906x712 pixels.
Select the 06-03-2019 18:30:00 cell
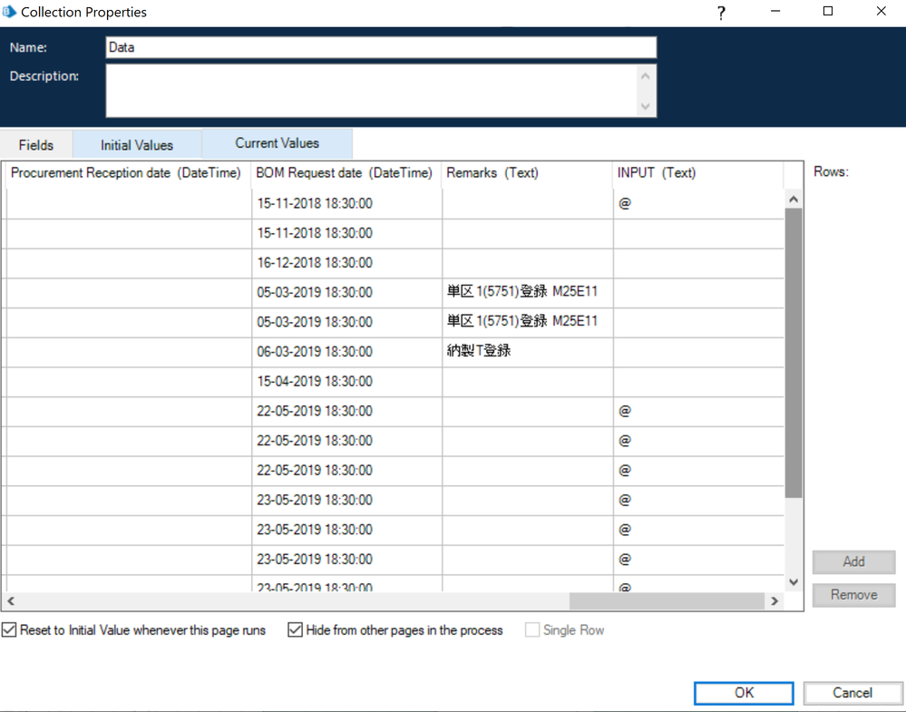point(346,352)
